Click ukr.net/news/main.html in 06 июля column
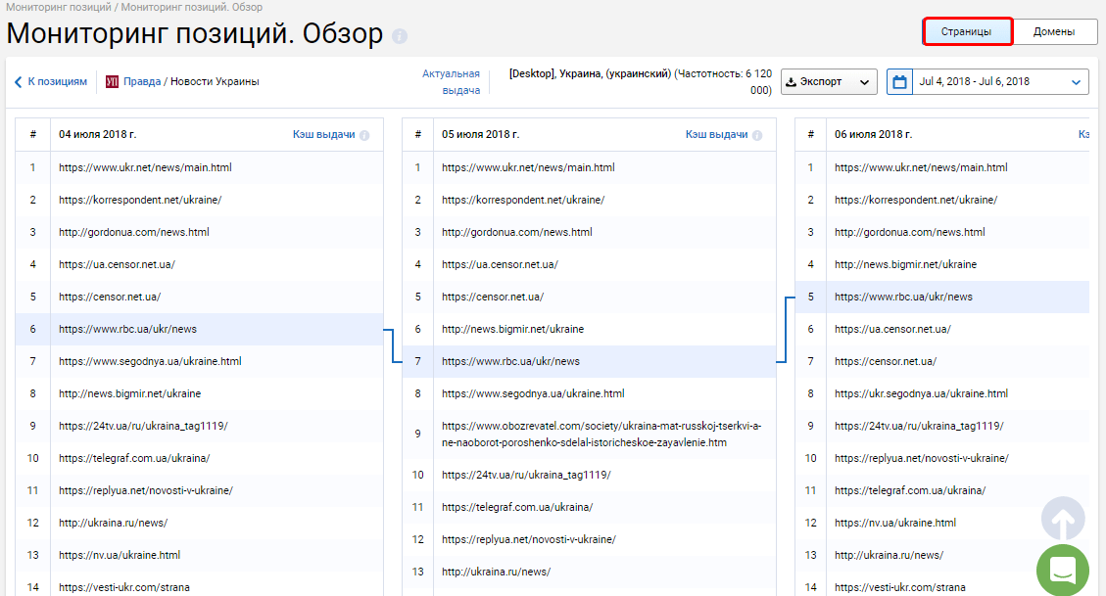The width and height of the screenshot is (1106, 596). [921, 167]
